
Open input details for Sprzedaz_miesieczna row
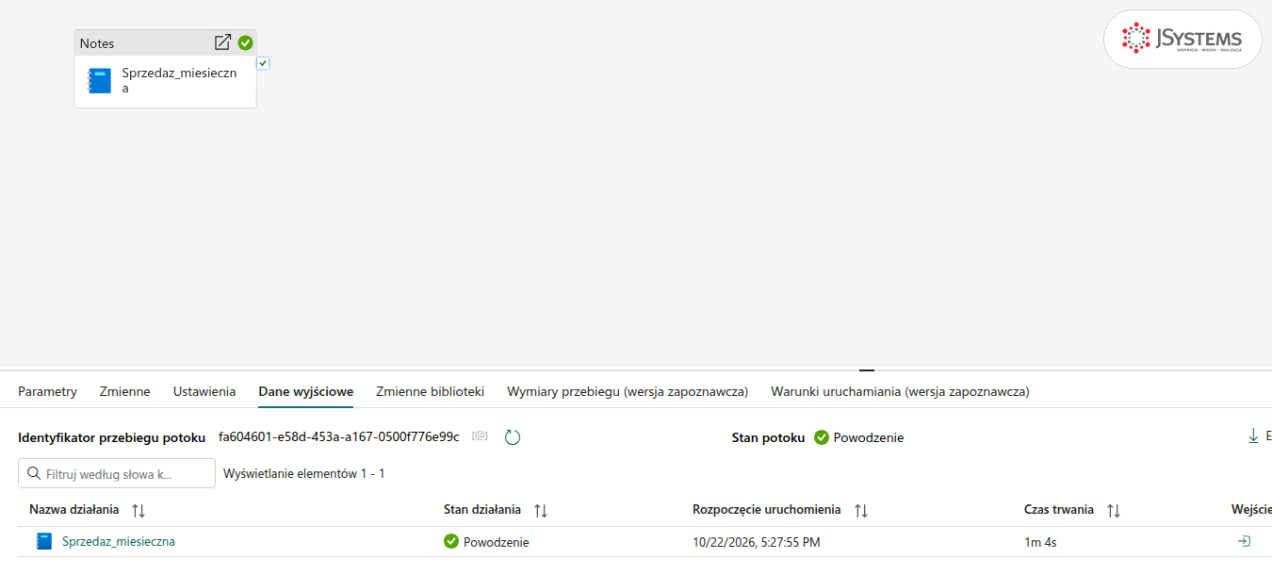click(1244, 541)
